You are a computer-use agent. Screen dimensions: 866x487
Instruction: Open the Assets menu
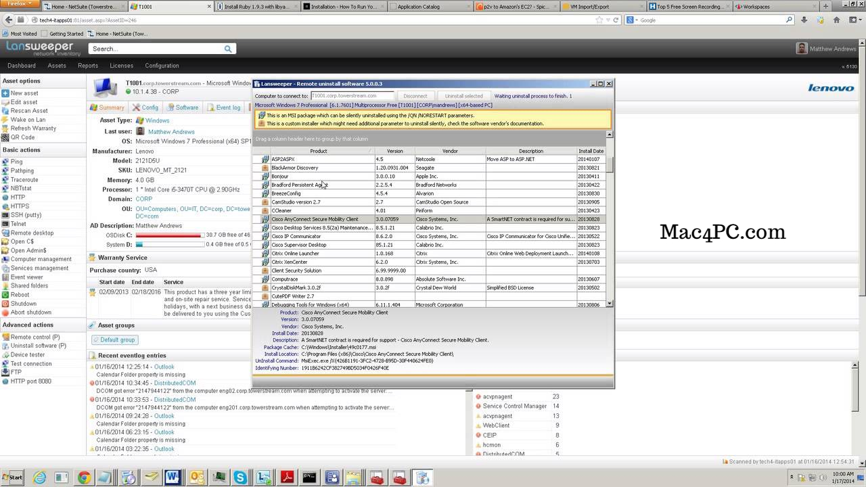[x=57, y=66]
